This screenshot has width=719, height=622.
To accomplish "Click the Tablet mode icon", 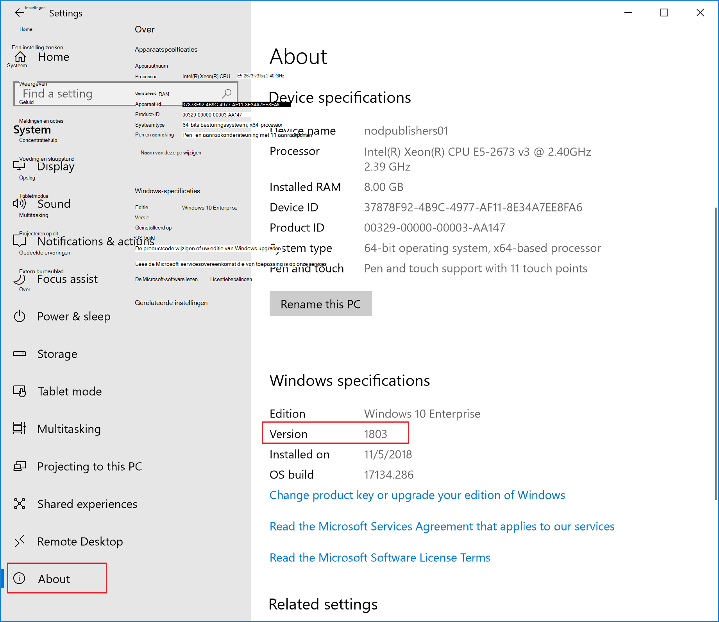I will [x=20, y=391].
